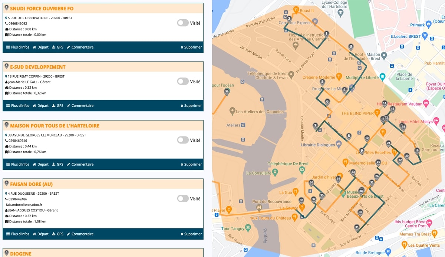Add Commentaire to FAISAN DORE (AU)
Screen dimensions: 445x257
(80, 234)
